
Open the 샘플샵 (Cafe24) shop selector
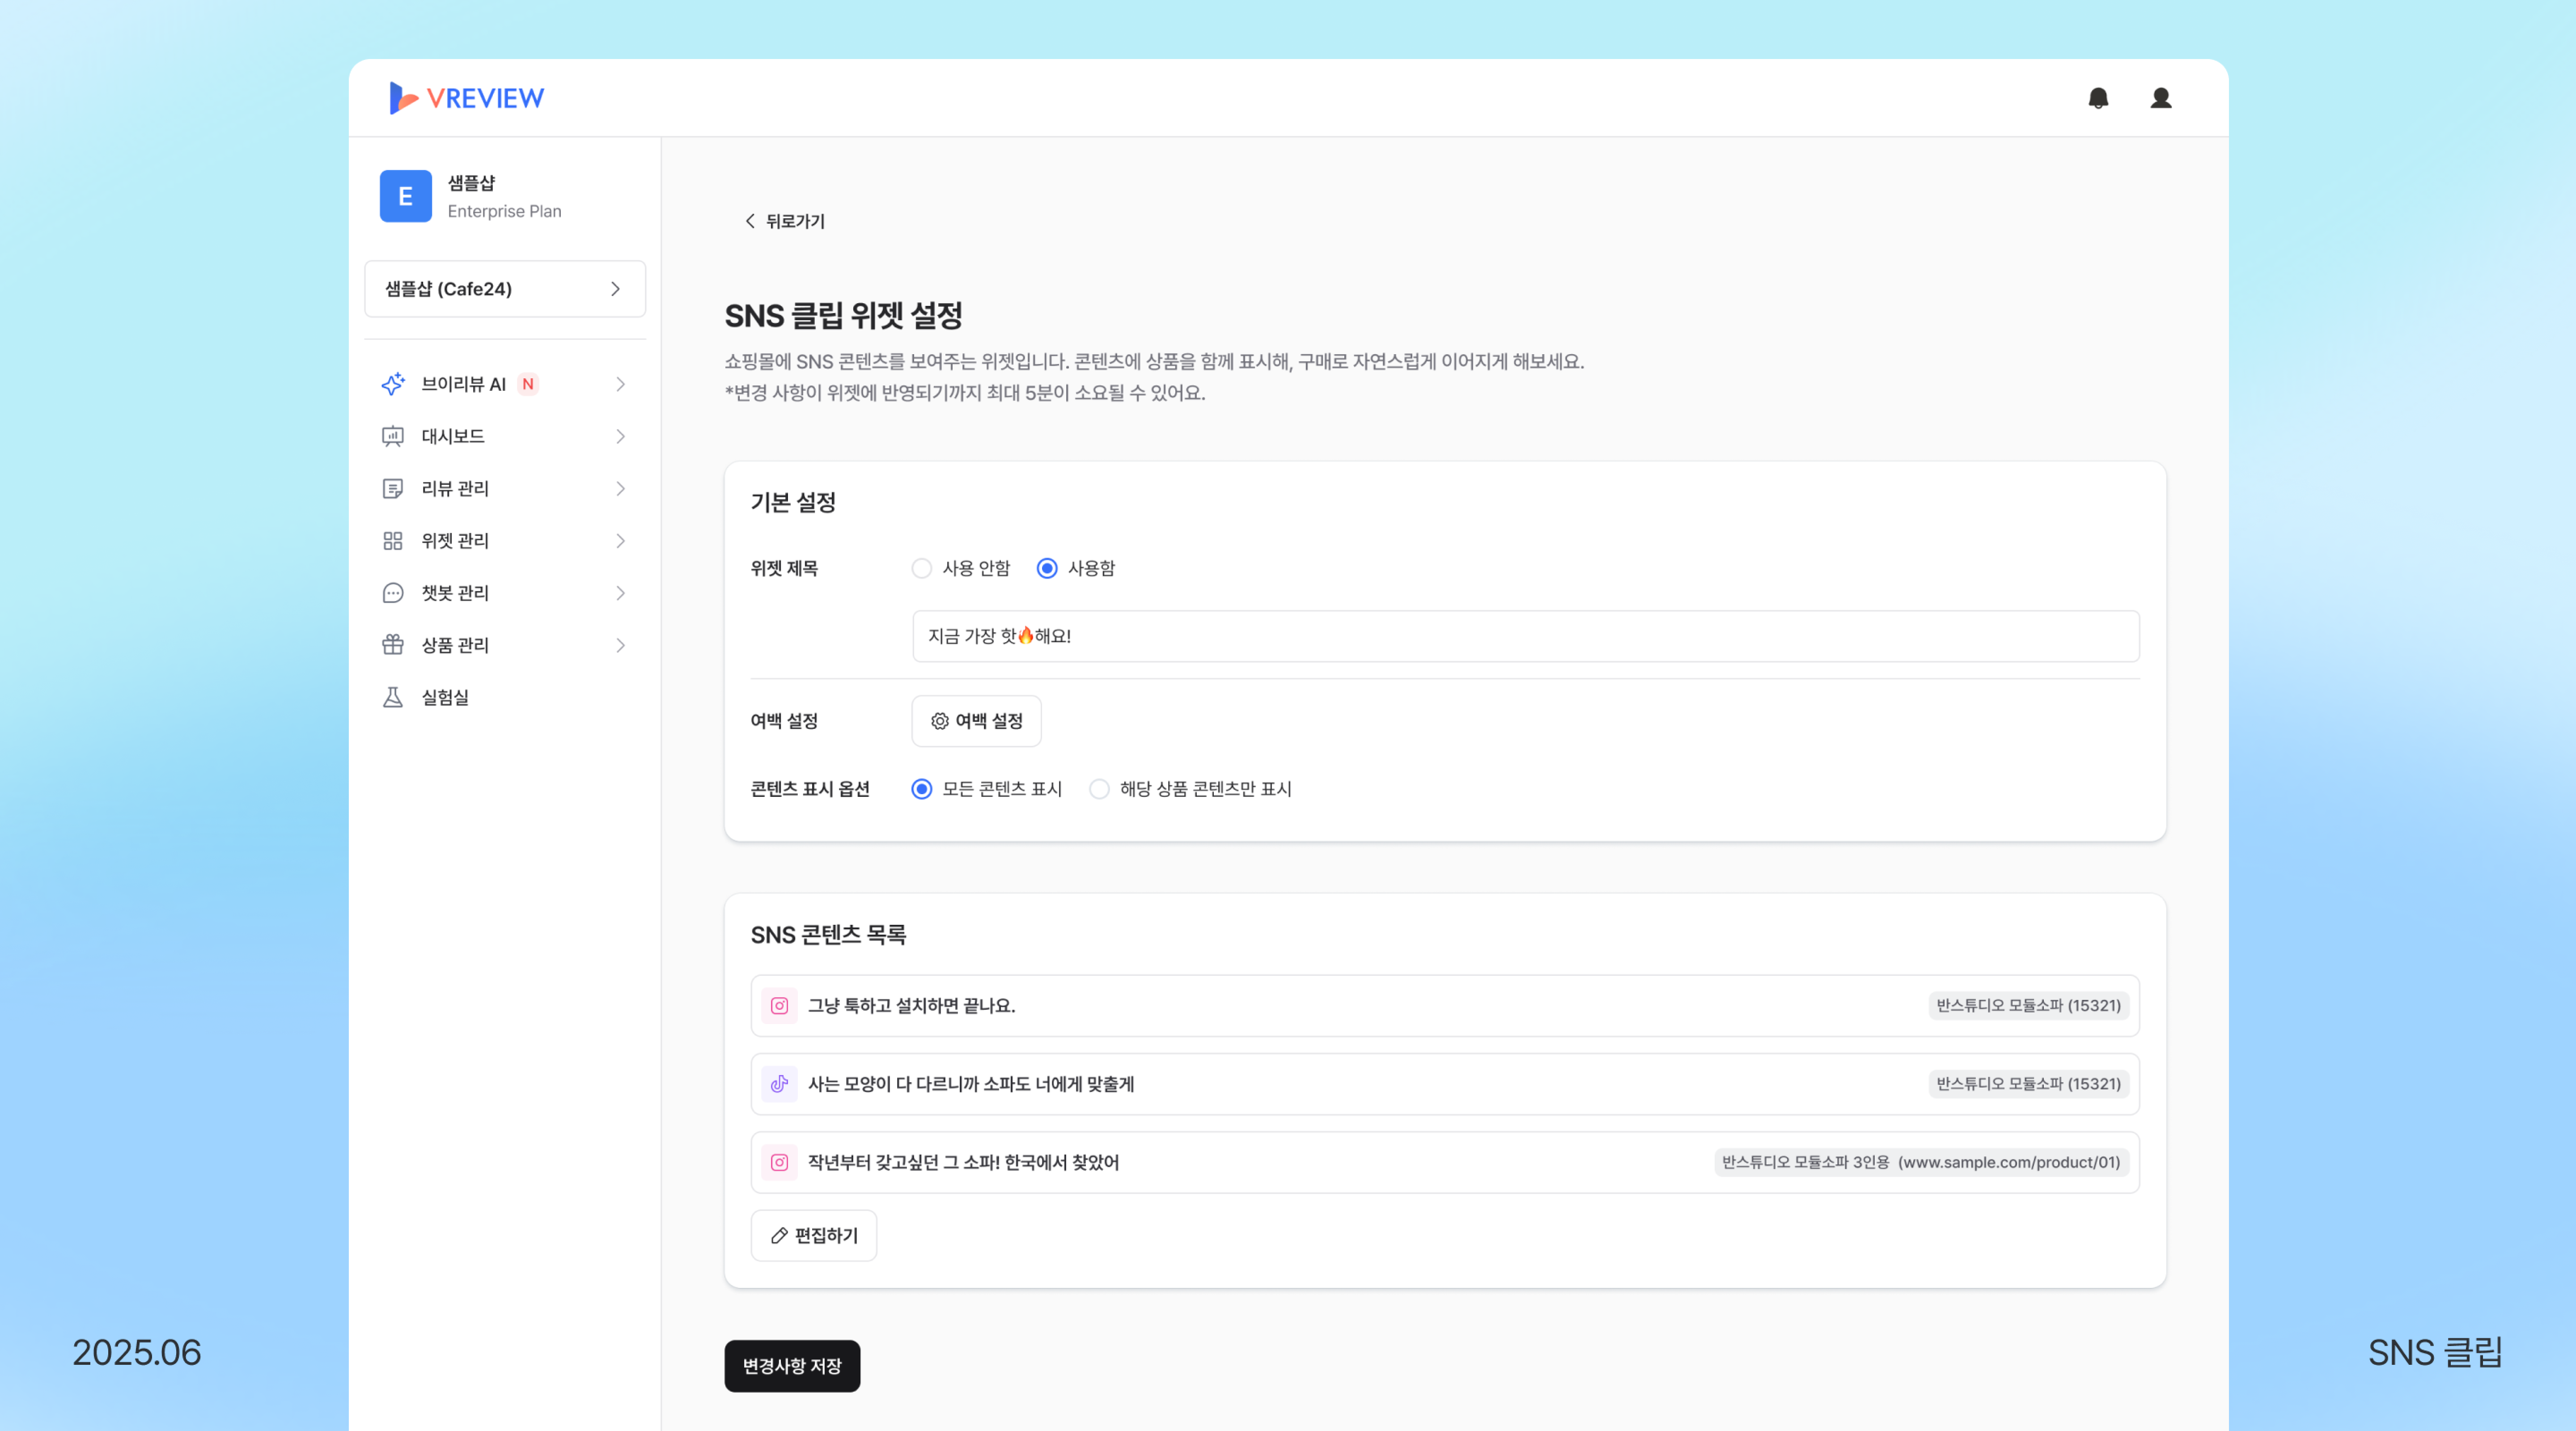505,289
